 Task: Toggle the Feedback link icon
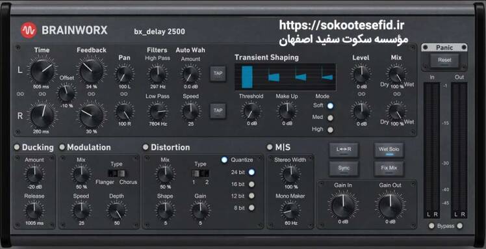91,94
